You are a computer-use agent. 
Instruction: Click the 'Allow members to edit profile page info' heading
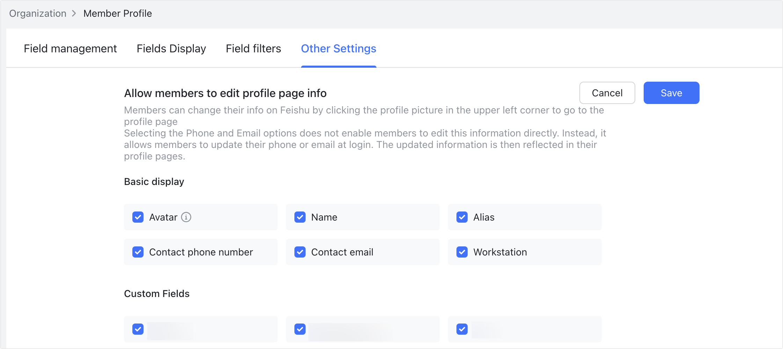[225, 93]
